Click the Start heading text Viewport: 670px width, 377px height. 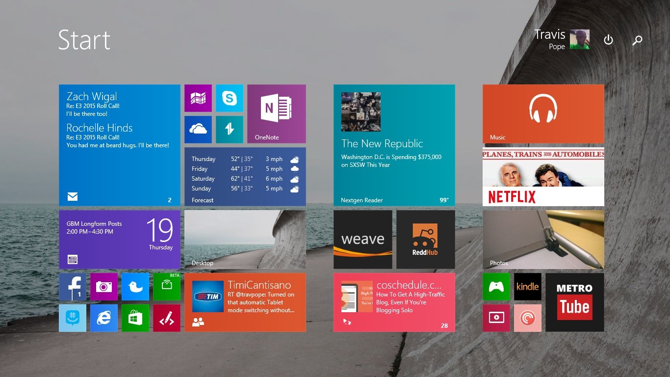pyautogui.click(x=84, y=40)
